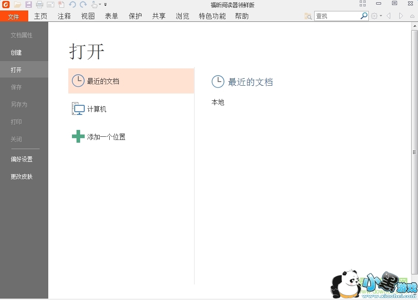
Task: Select 计算机 as the open location
Action: coord(97,109)
